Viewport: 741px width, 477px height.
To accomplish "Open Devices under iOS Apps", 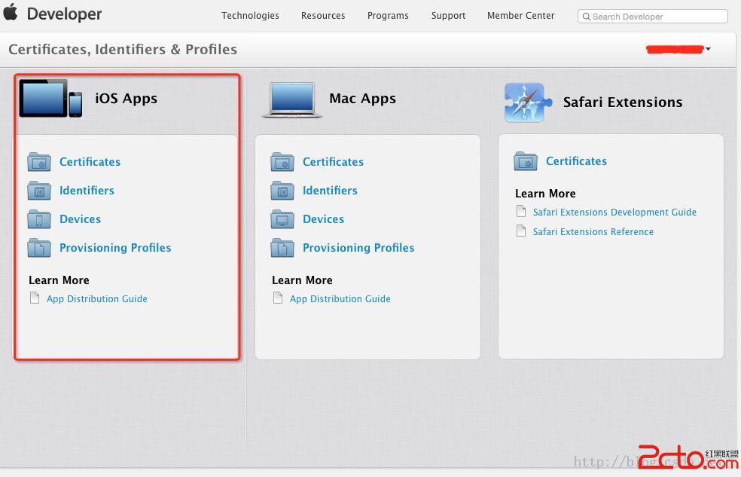I will tap(81, 219).
